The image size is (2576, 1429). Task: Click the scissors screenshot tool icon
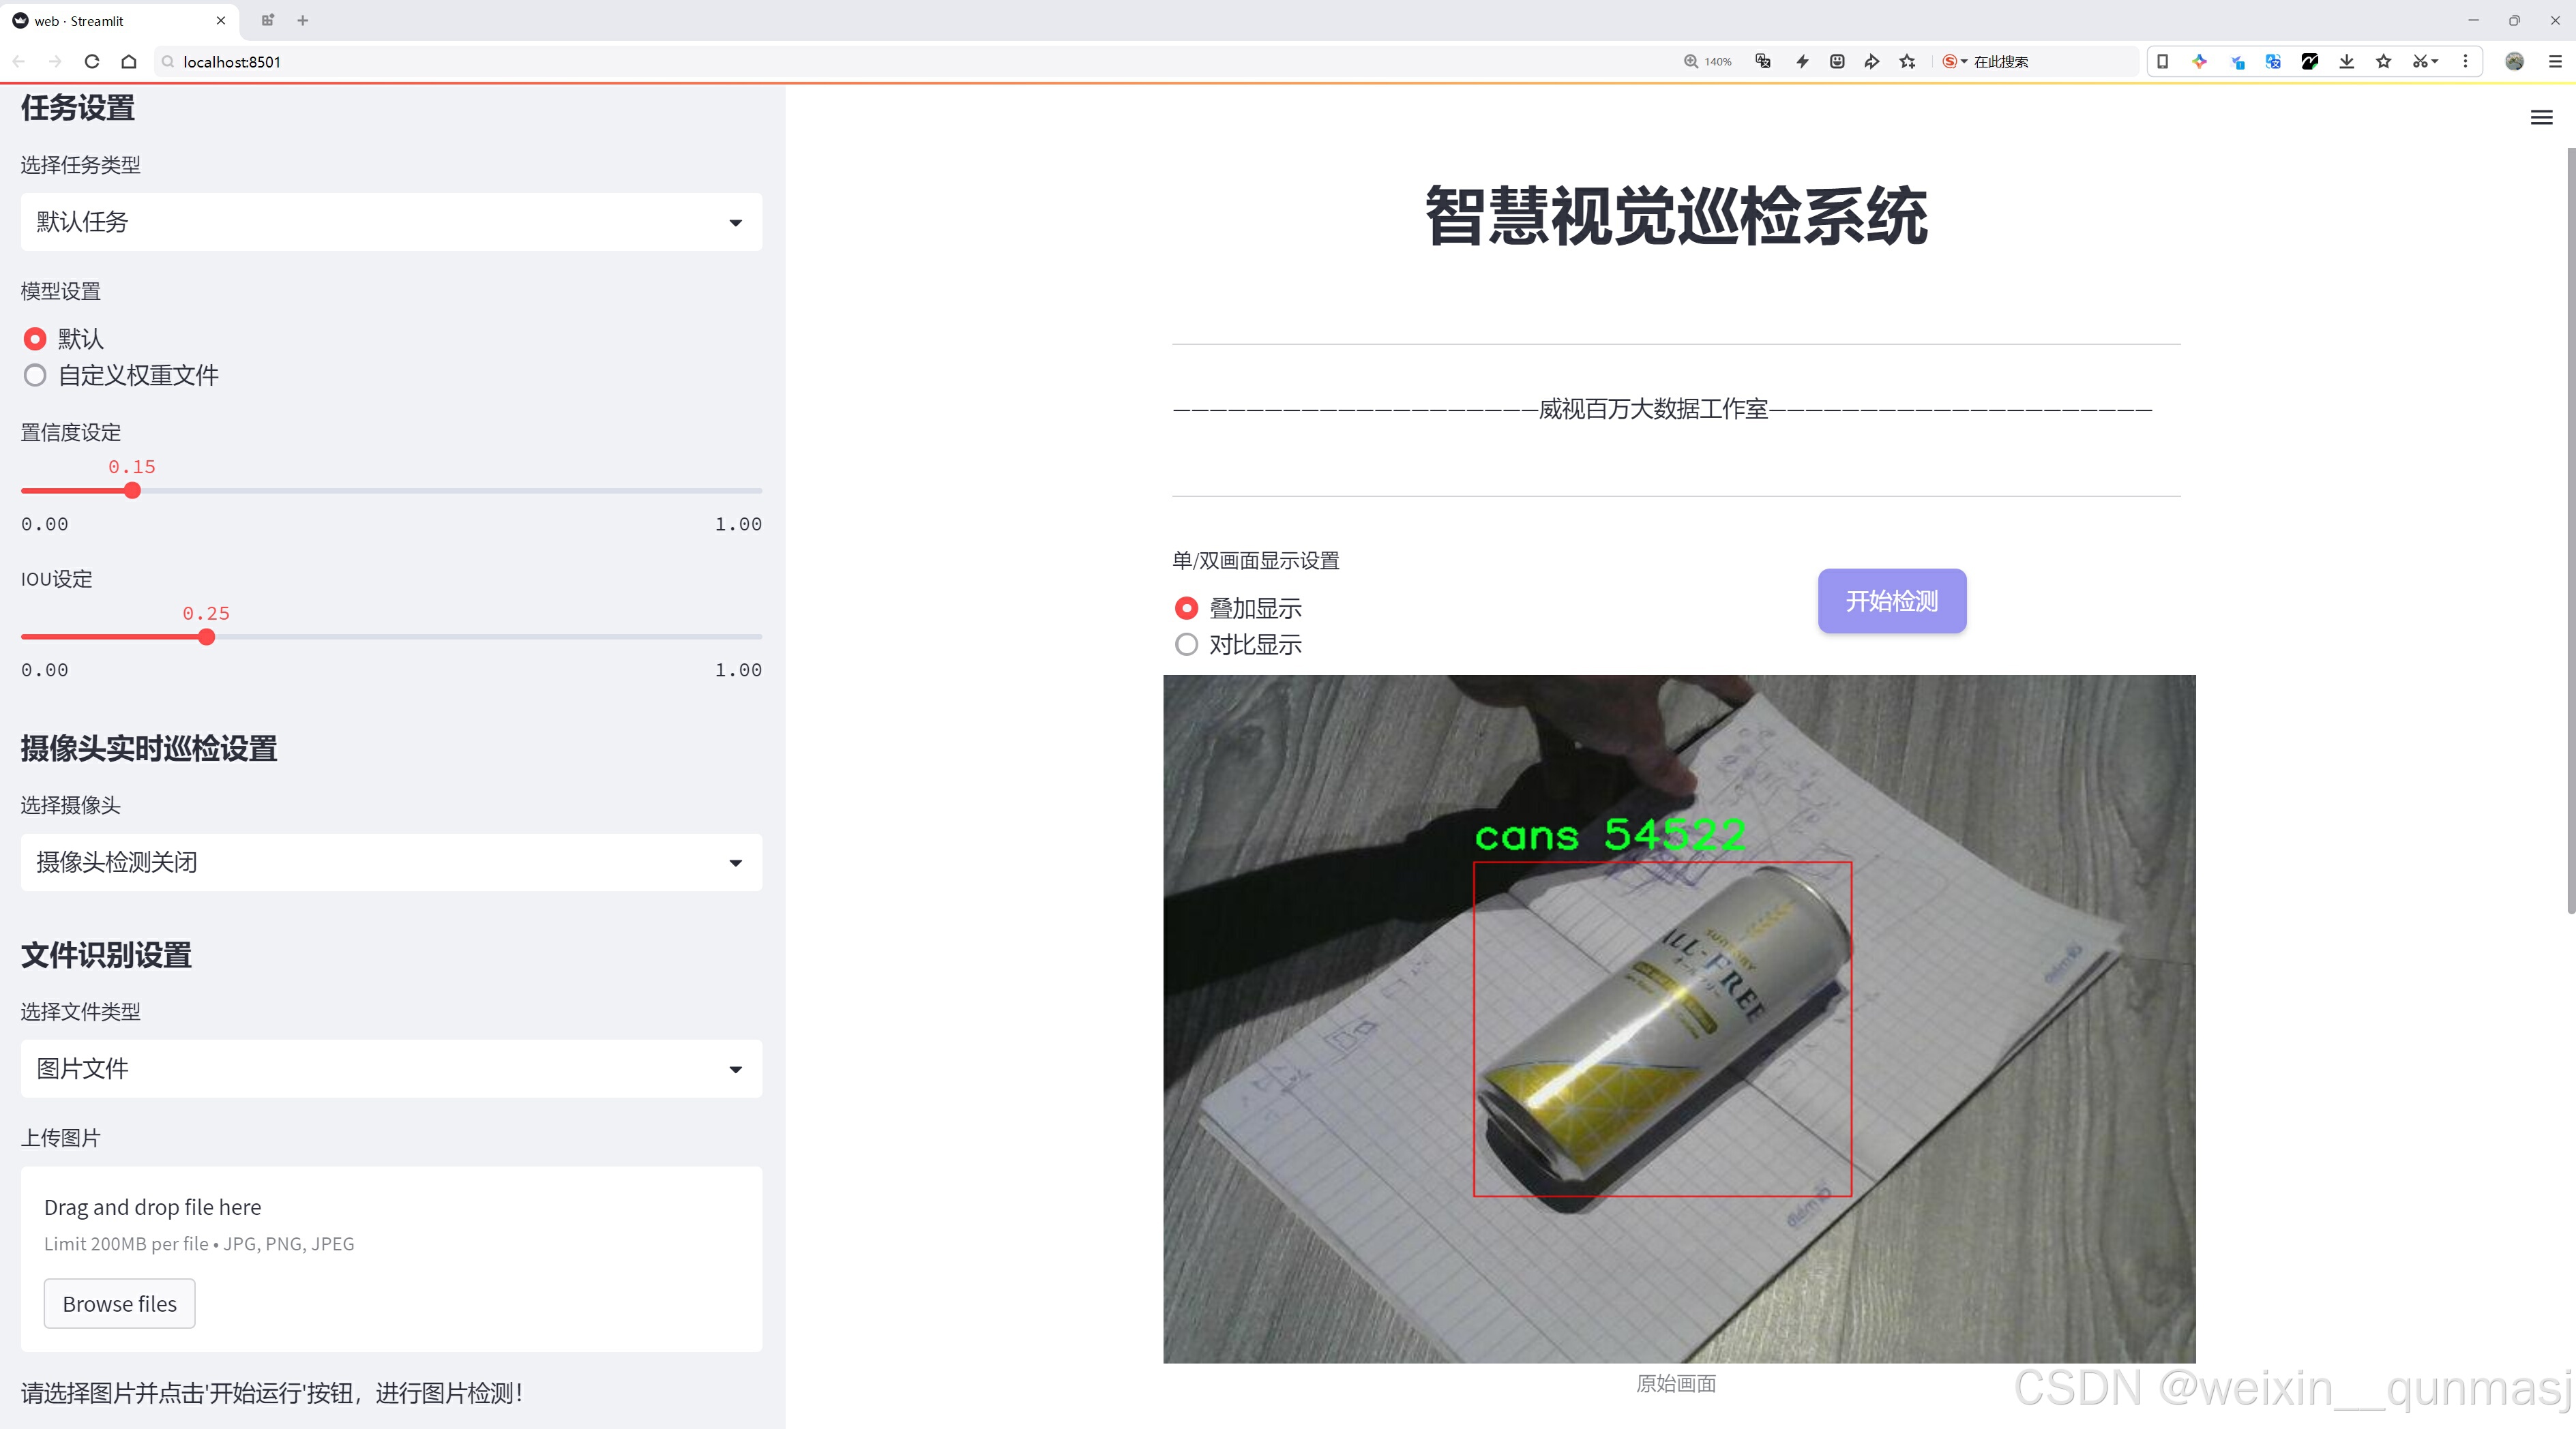pyautogui.click(x=2419, y=62)
